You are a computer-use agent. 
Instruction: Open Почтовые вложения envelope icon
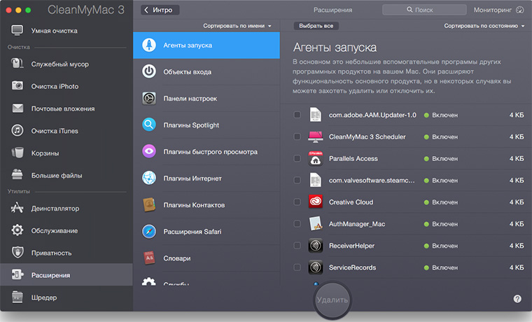(17, 108)
